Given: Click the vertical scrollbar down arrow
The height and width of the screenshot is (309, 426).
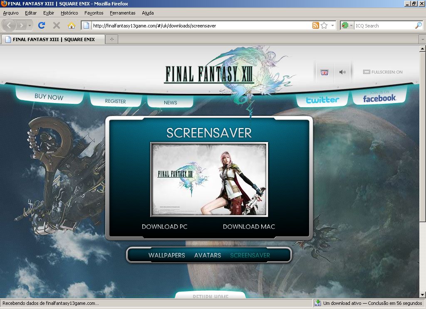Looking at the screenshot, I should tap(422, 295).
